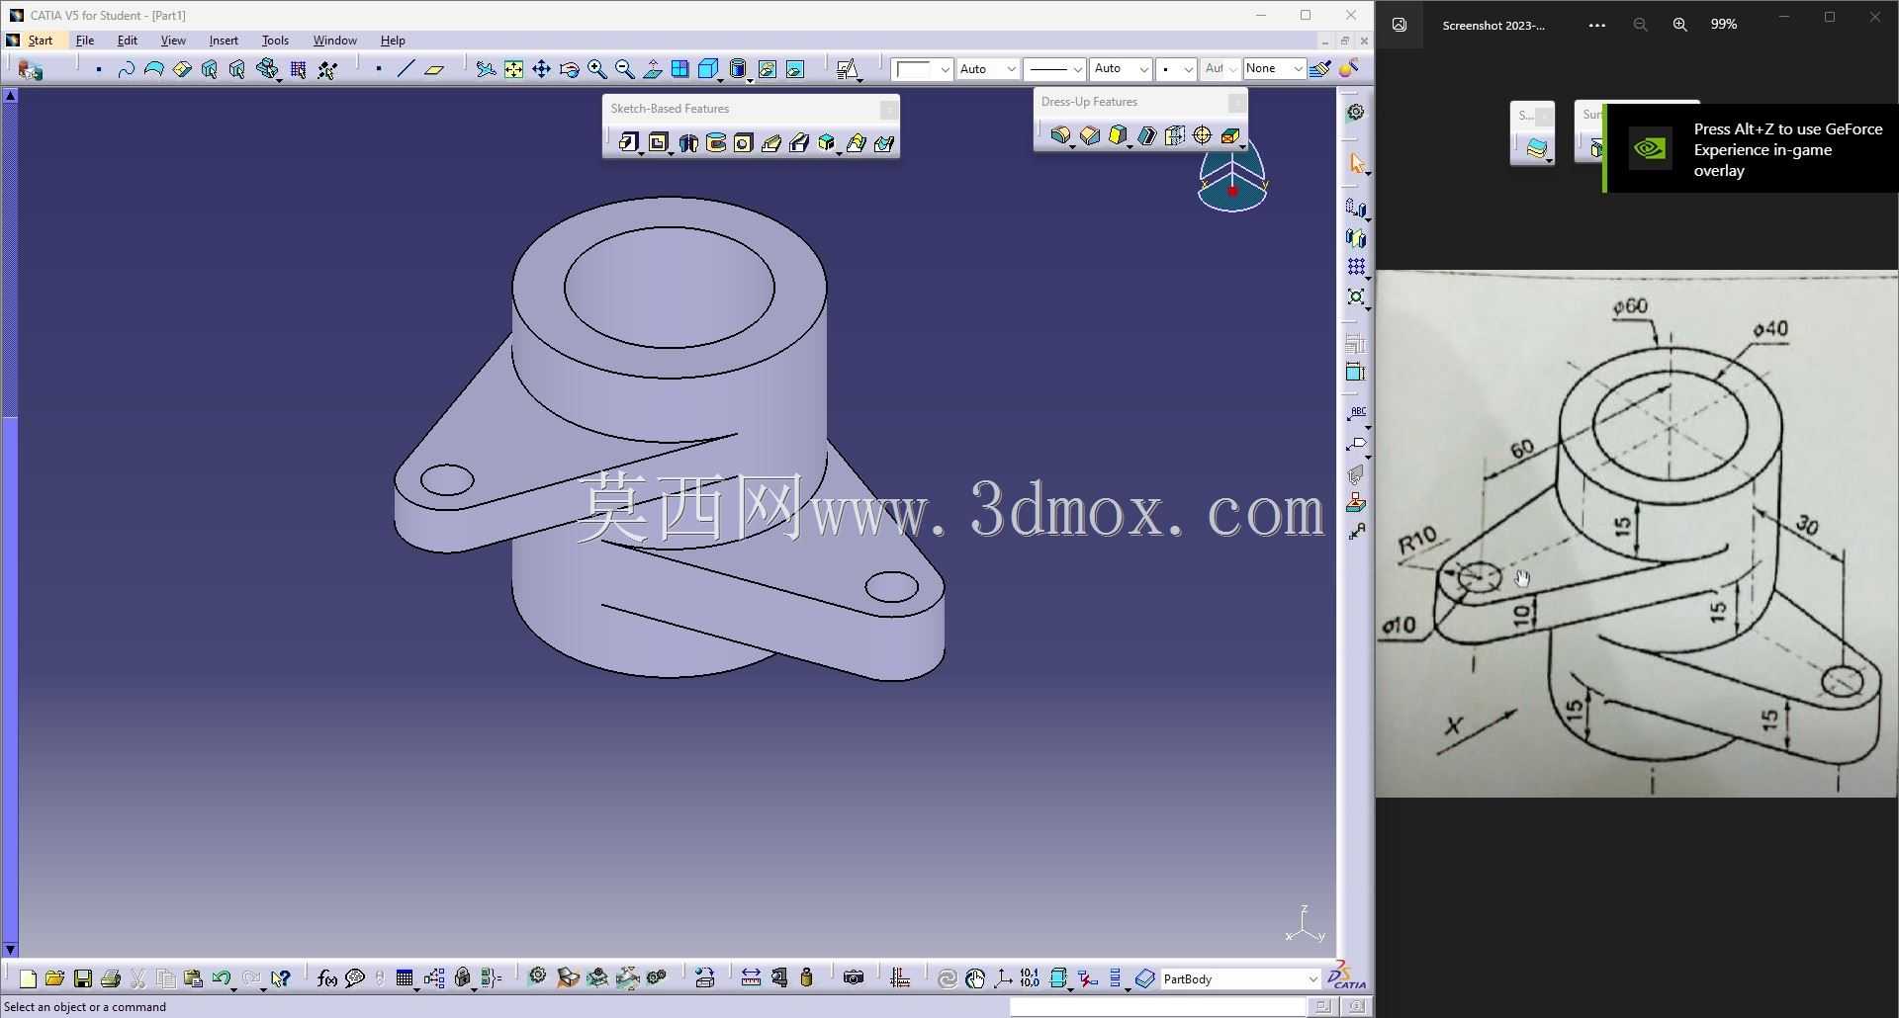The width and height of the screenshot is (1899, 1018).
Task: Click the What's This help icon
Action: pyautogui.click(x=281, y=978)
